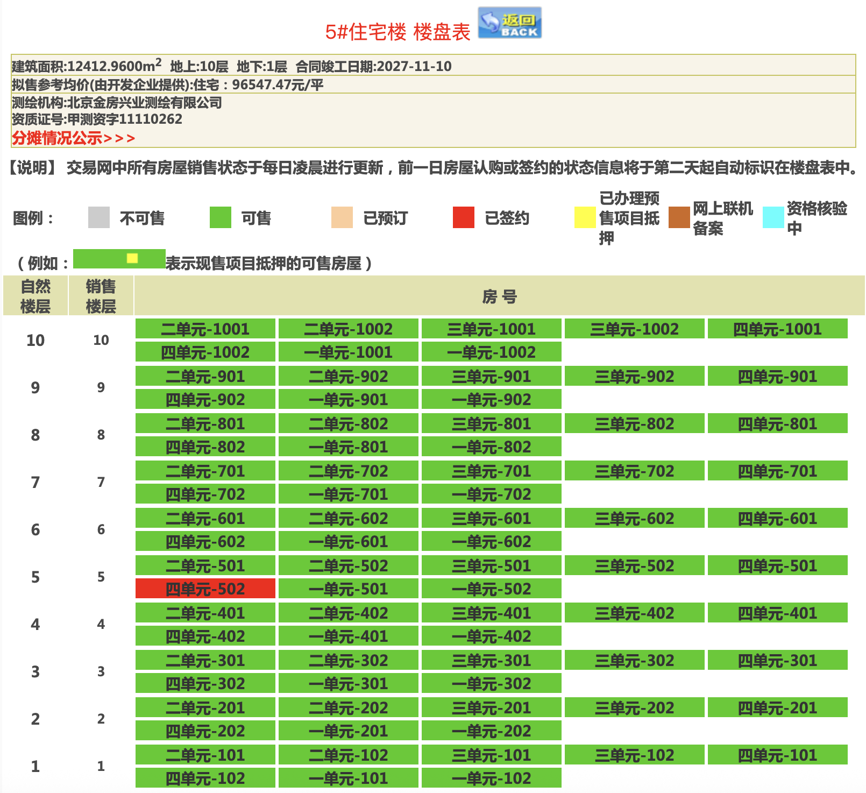Open unit 四单元-1001 details

click(x=777, y=329)
